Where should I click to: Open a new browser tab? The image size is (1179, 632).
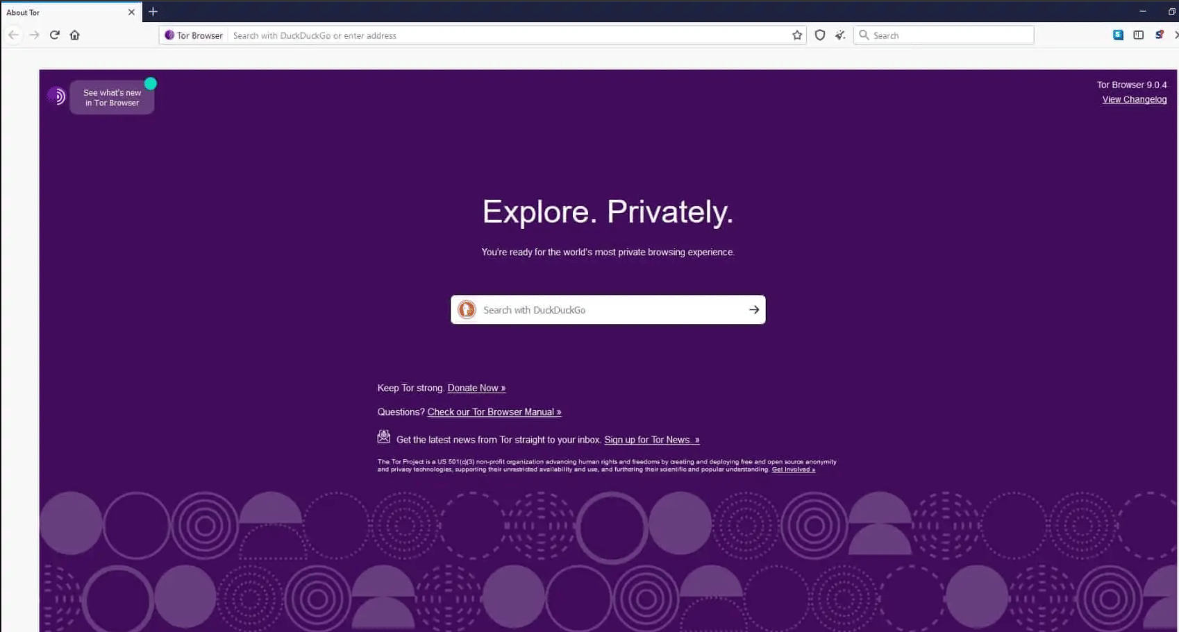(153, 11)
